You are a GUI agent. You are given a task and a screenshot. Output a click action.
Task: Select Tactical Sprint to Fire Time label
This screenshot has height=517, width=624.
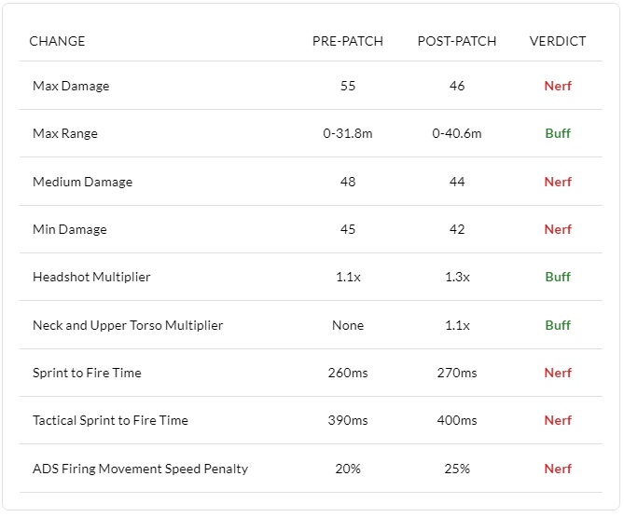pyautogui.click(x=110, y=420)
